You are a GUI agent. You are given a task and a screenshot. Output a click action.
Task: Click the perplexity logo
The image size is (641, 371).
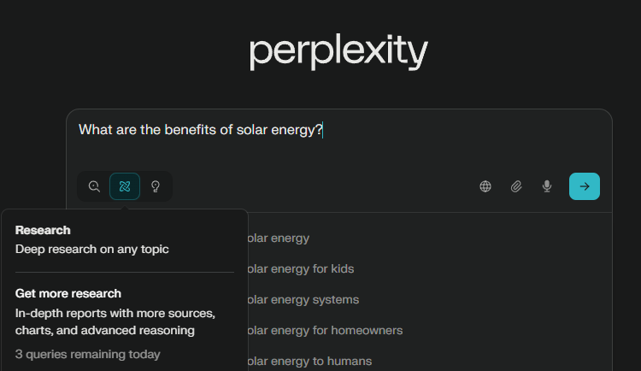(x=338, y=51)
